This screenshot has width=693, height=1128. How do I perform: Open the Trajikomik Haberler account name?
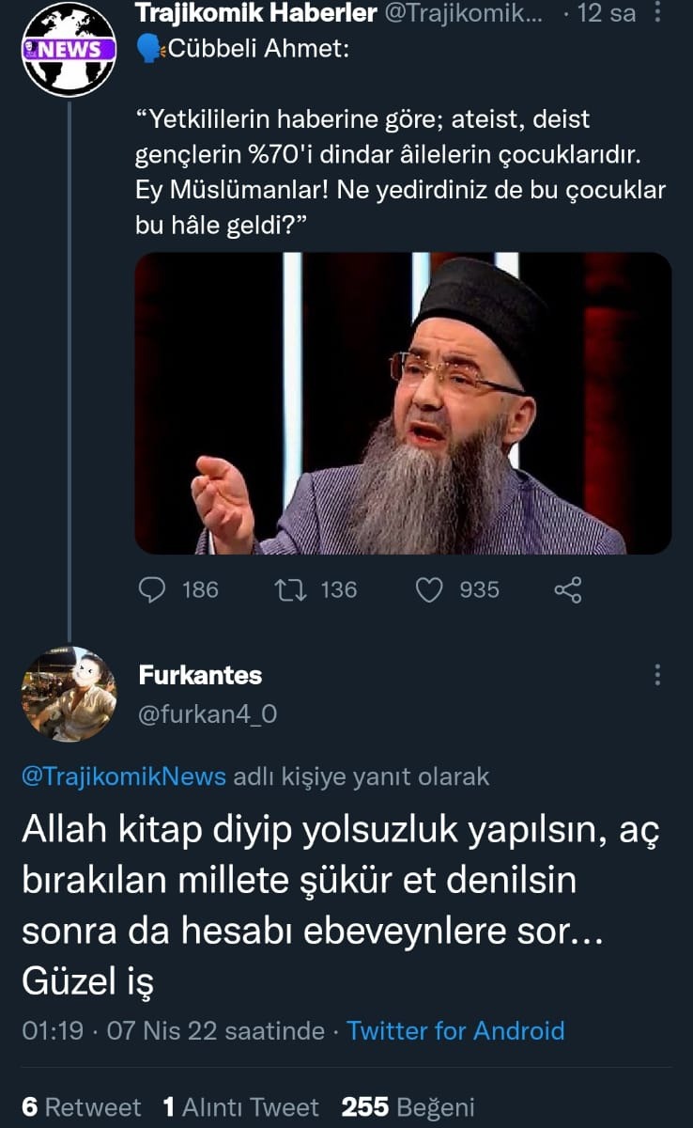click(256, 13)
